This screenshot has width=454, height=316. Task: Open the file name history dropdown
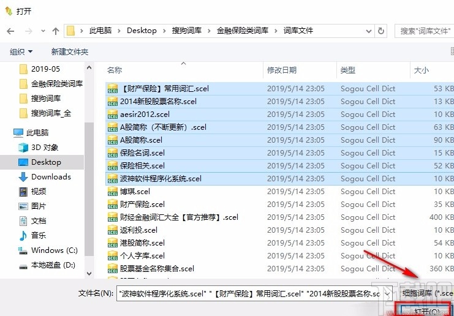click(x=387, y=294)
